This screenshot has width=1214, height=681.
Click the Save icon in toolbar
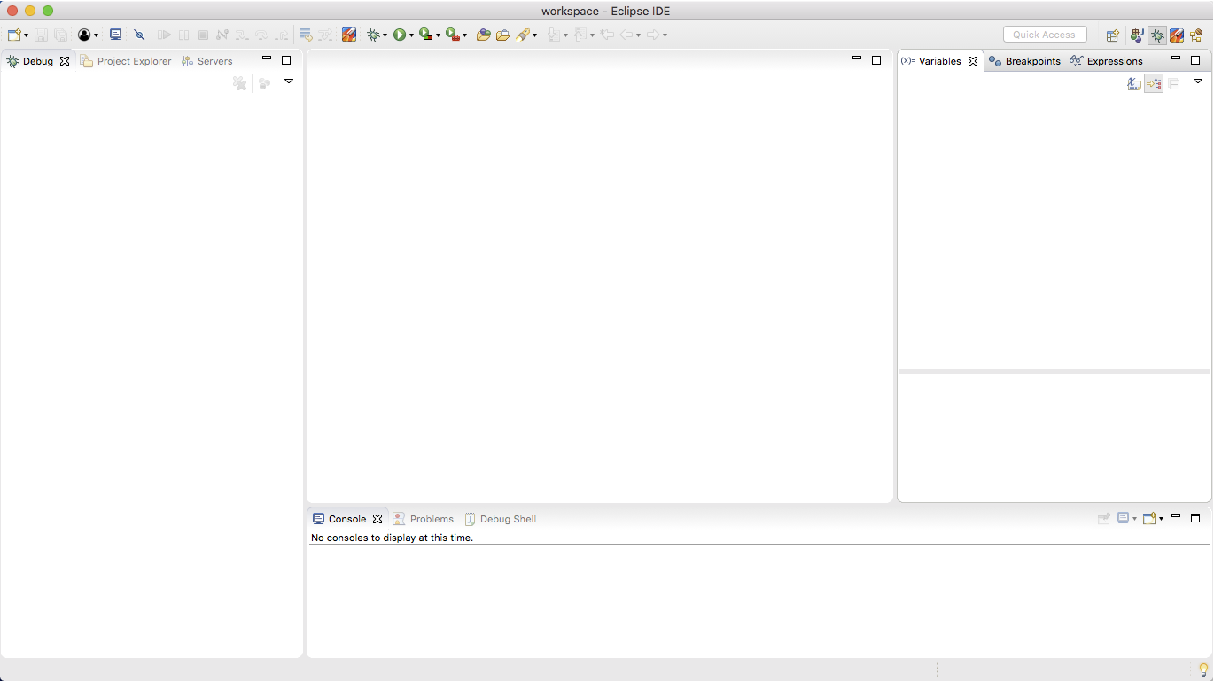click(x=41, y=35)
